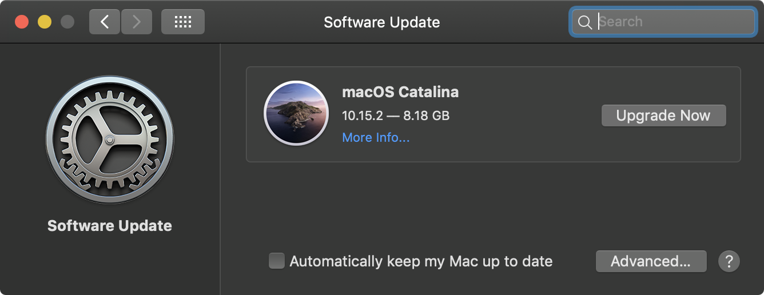Click the Software Update window title
This screenshot has width=764, height=295.
tap(381, 22)
